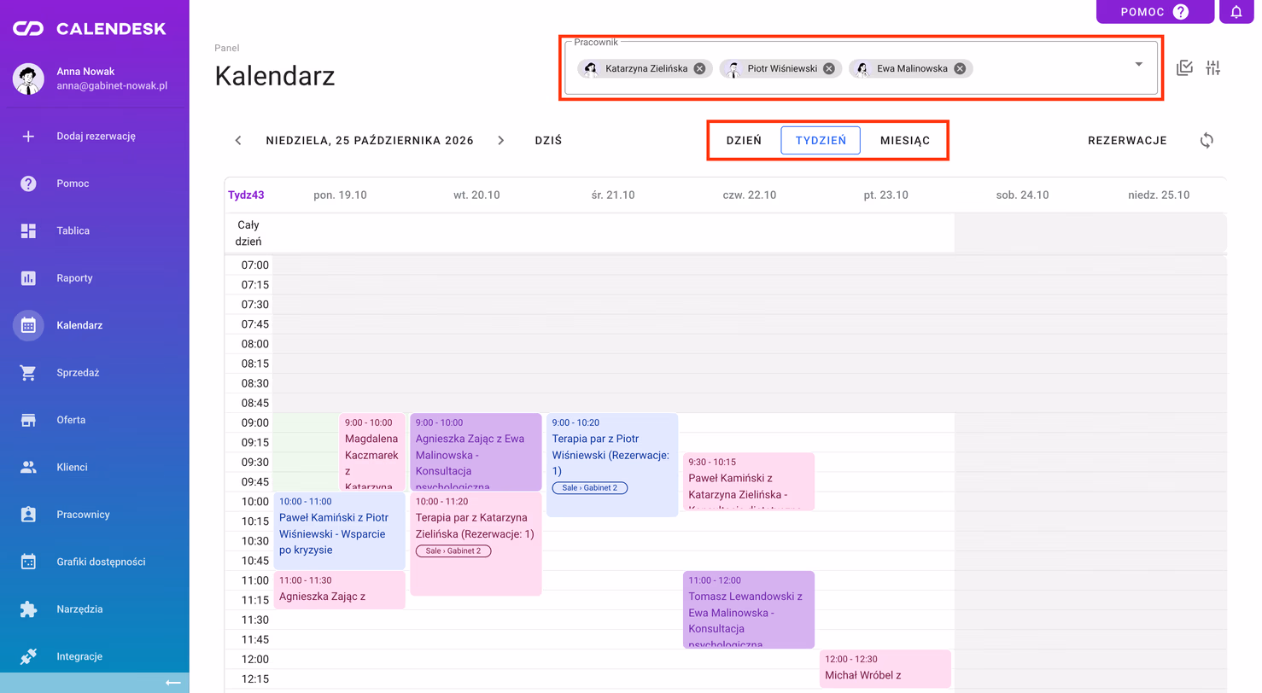Screen dimensions: 1262x693
Task: Open the Tablica dashboard icon
Action: (28, 230)
